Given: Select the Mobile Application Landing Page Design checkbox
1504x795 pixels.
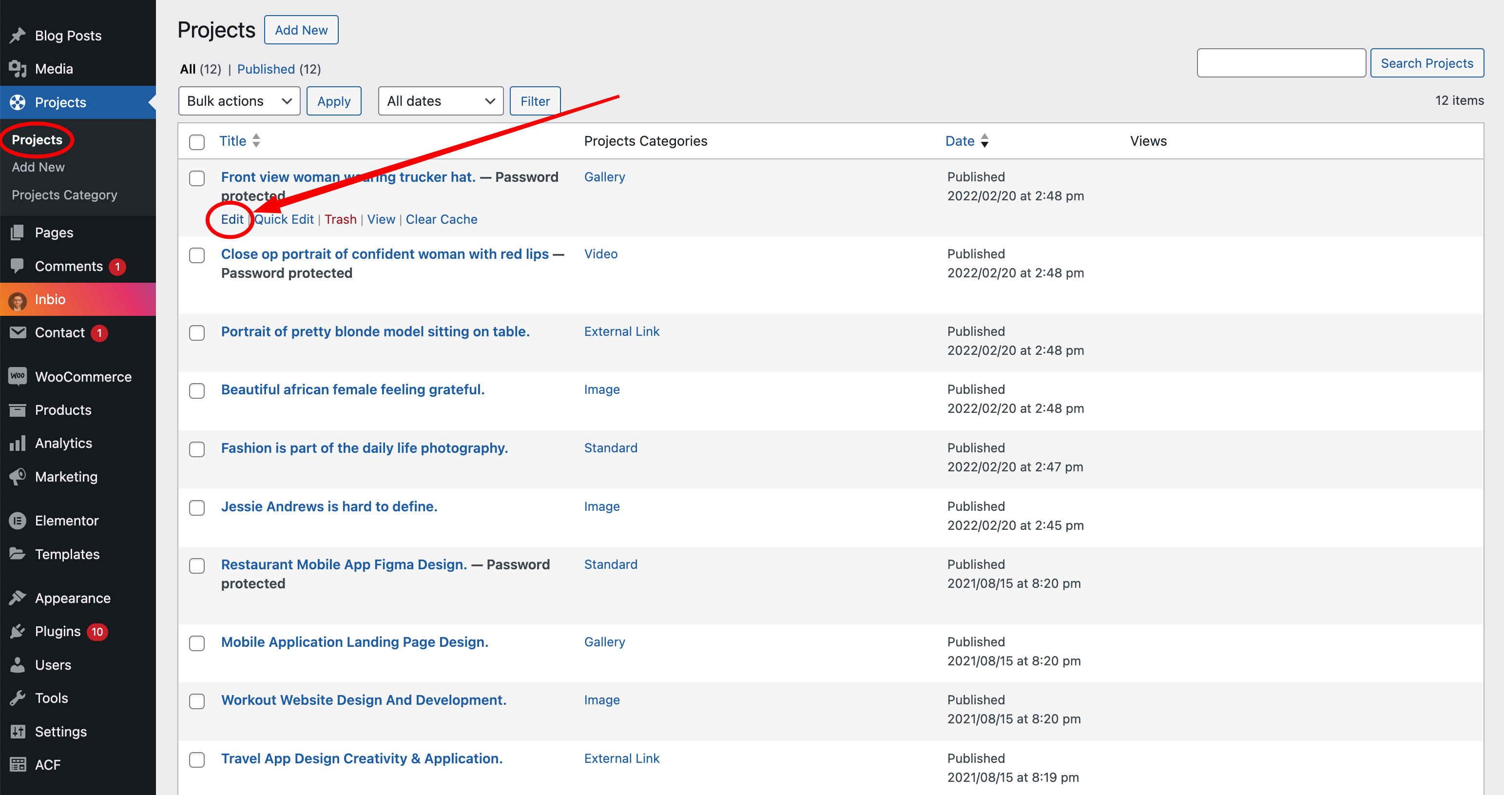Looking at the screenshot, I should point(197,643).
